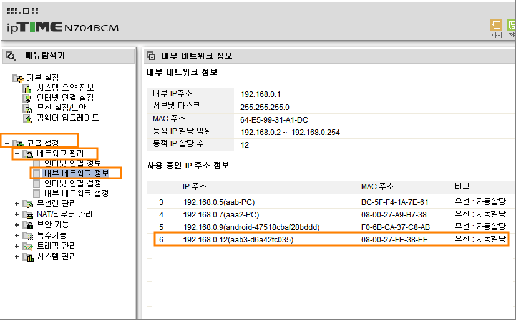The image size is (516, 320).
Task: Click the 인터넷 연결 설정 monitor icon under 기본 설정
Action: (28, 98)
